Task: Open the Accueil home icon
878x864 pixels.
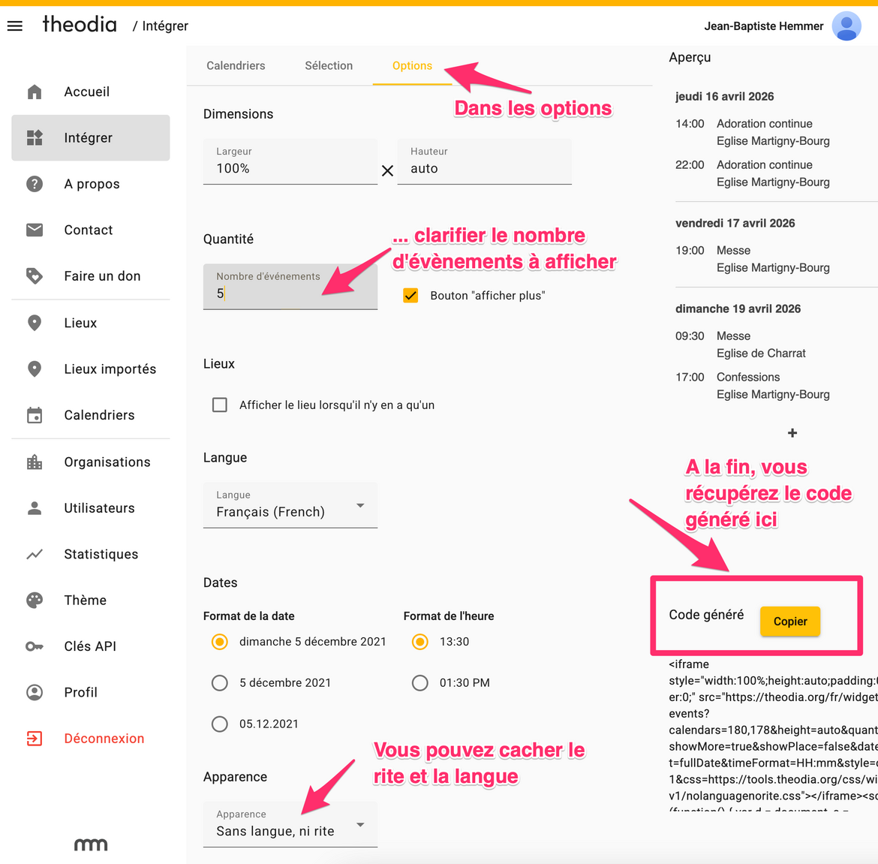Action: coord(35,92)
